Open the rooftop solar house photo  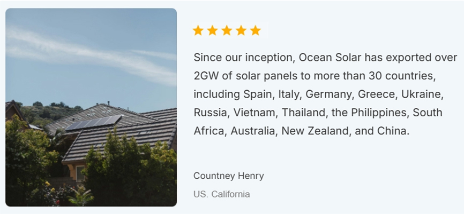pyautogui.click(x=91, y=107)
